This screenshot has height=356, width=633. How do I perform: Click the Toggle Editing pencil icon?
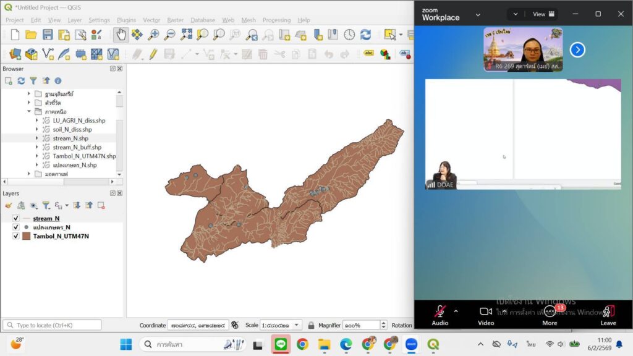click(153, 54)
